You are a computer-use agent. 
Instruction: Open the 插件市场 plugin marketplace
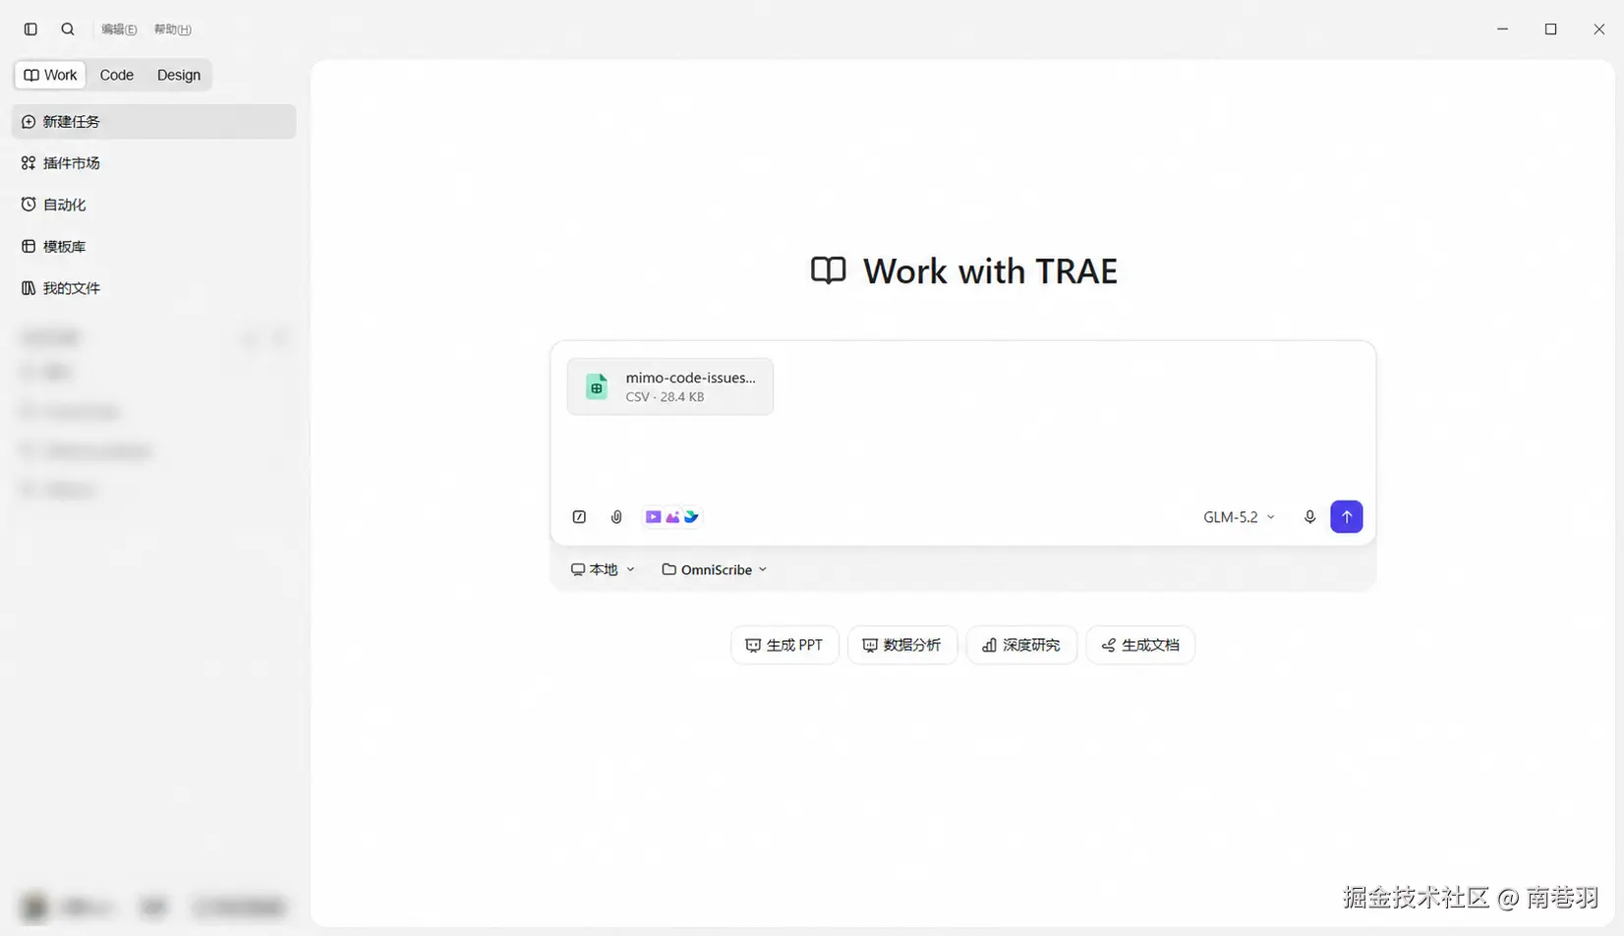154,163
